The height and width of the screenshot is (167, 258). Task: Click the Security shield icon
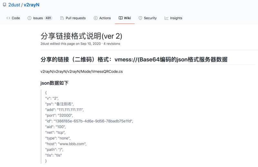pyautogui.click(x=140, y=18)
